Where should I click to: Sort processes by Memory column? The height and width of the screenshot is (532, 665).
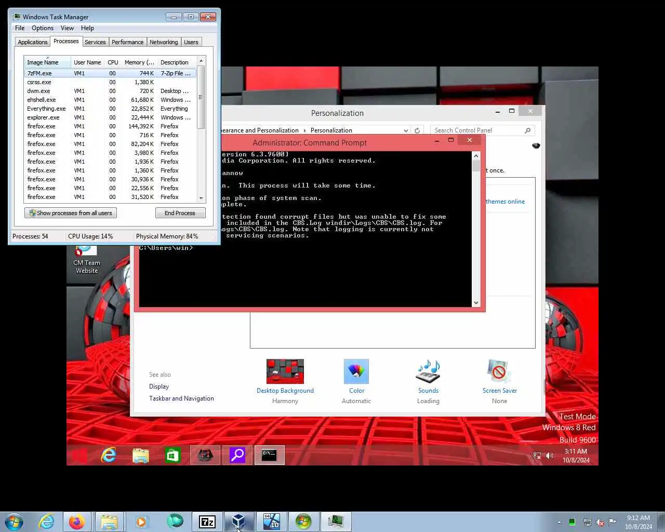(x=139, y=62)
